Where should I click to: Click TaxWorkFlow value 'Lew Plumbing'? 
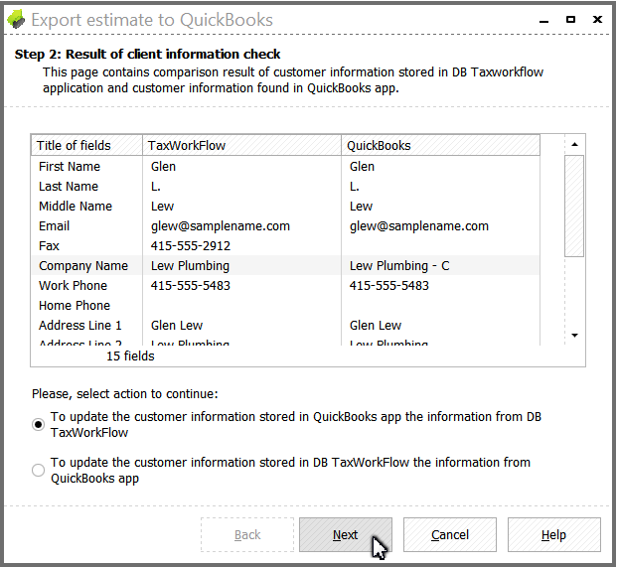(190, 265)
